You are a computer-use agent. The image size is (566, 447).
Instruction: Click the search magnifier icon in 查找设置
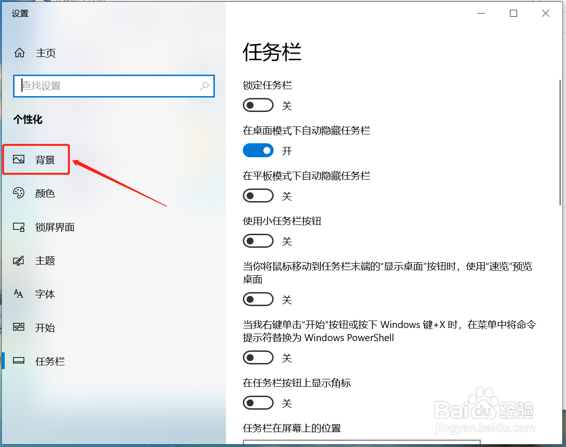[205, 86]
